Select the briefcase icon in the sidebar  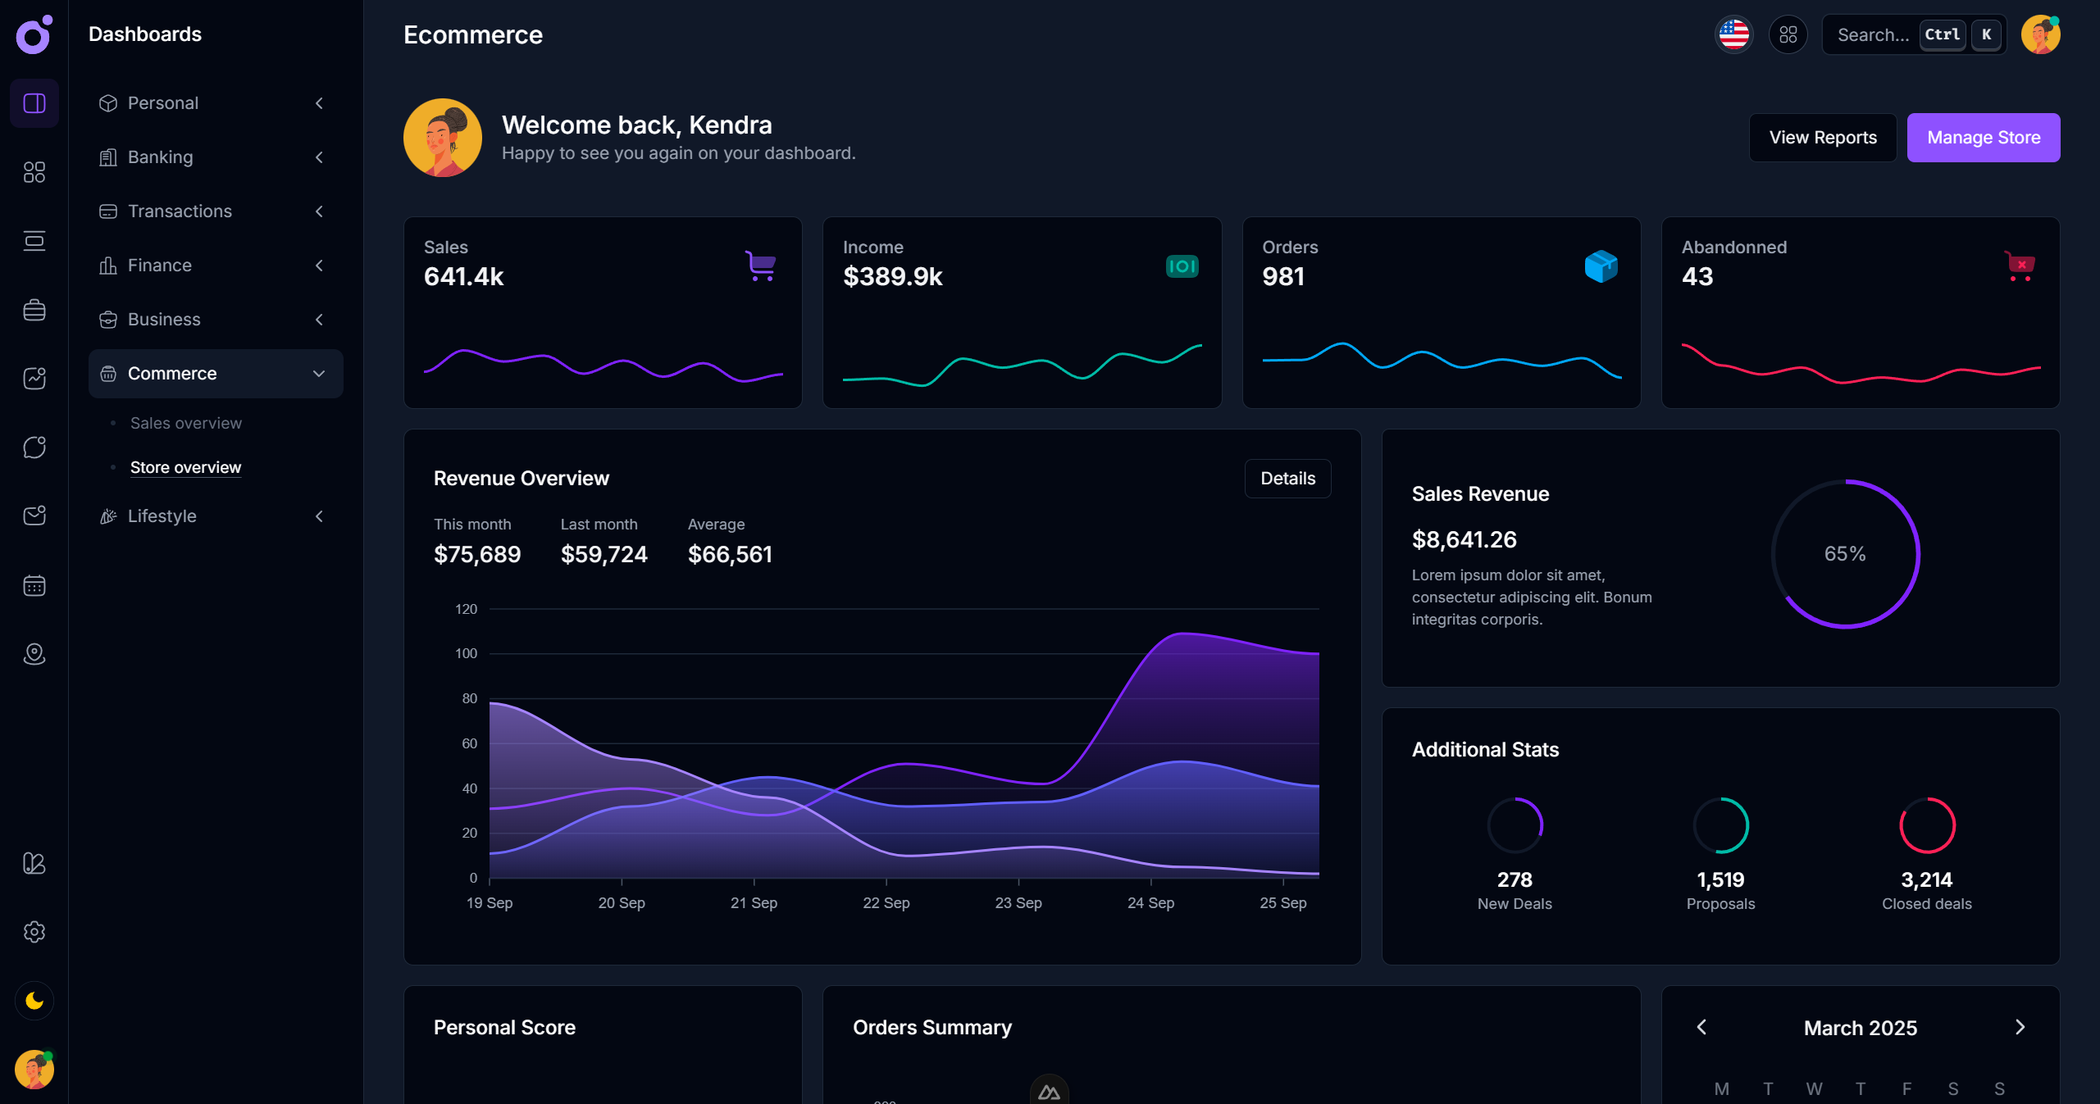point(34,310)
